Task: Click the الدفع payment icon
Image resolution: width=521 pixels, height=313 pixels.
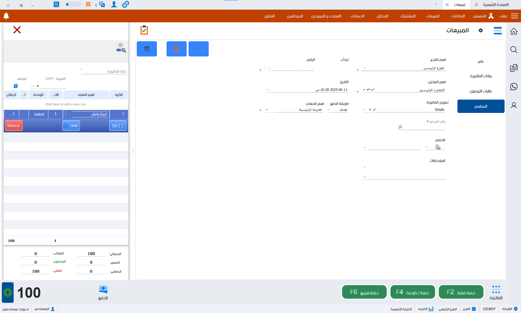Action: 103,293
